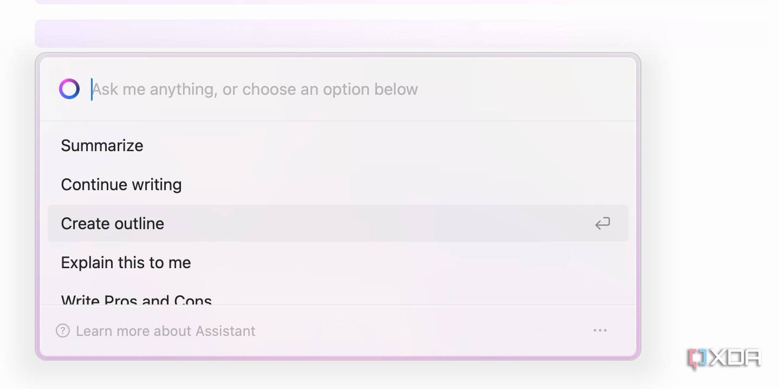Open the three-dot more options menu
The image size is (779, 389).
(x=600, y=330)
